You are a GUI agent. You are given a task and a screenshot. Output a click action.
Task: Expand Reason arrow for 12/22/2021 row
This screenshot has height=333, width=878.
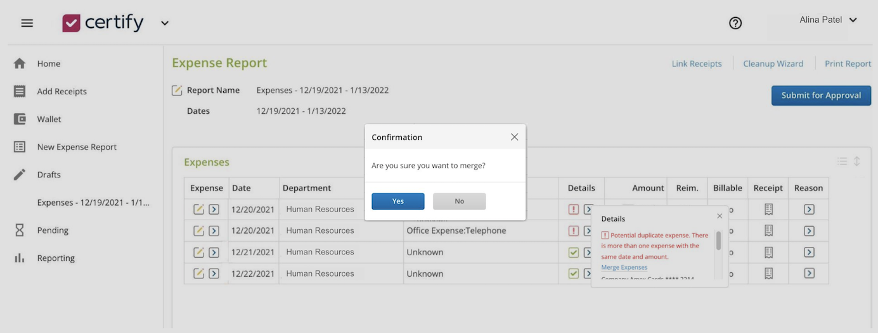tap(809, 273)
